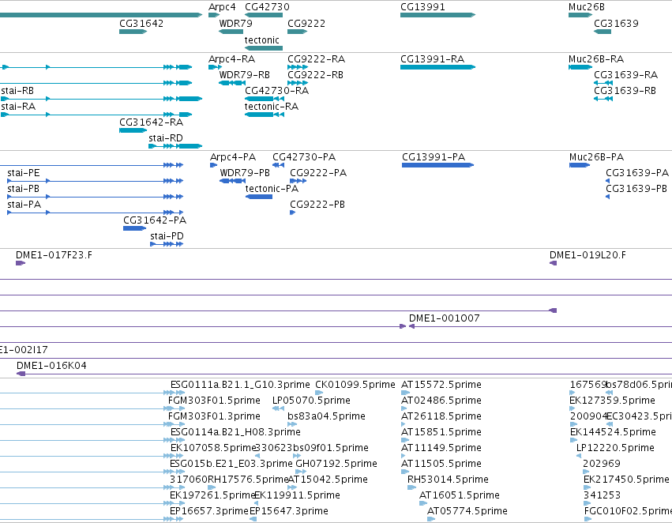Image resolution: width=672 pixels, height=523 pixels.
Task: Select transcript label WDR79-RB
Action: click(244, 75)
